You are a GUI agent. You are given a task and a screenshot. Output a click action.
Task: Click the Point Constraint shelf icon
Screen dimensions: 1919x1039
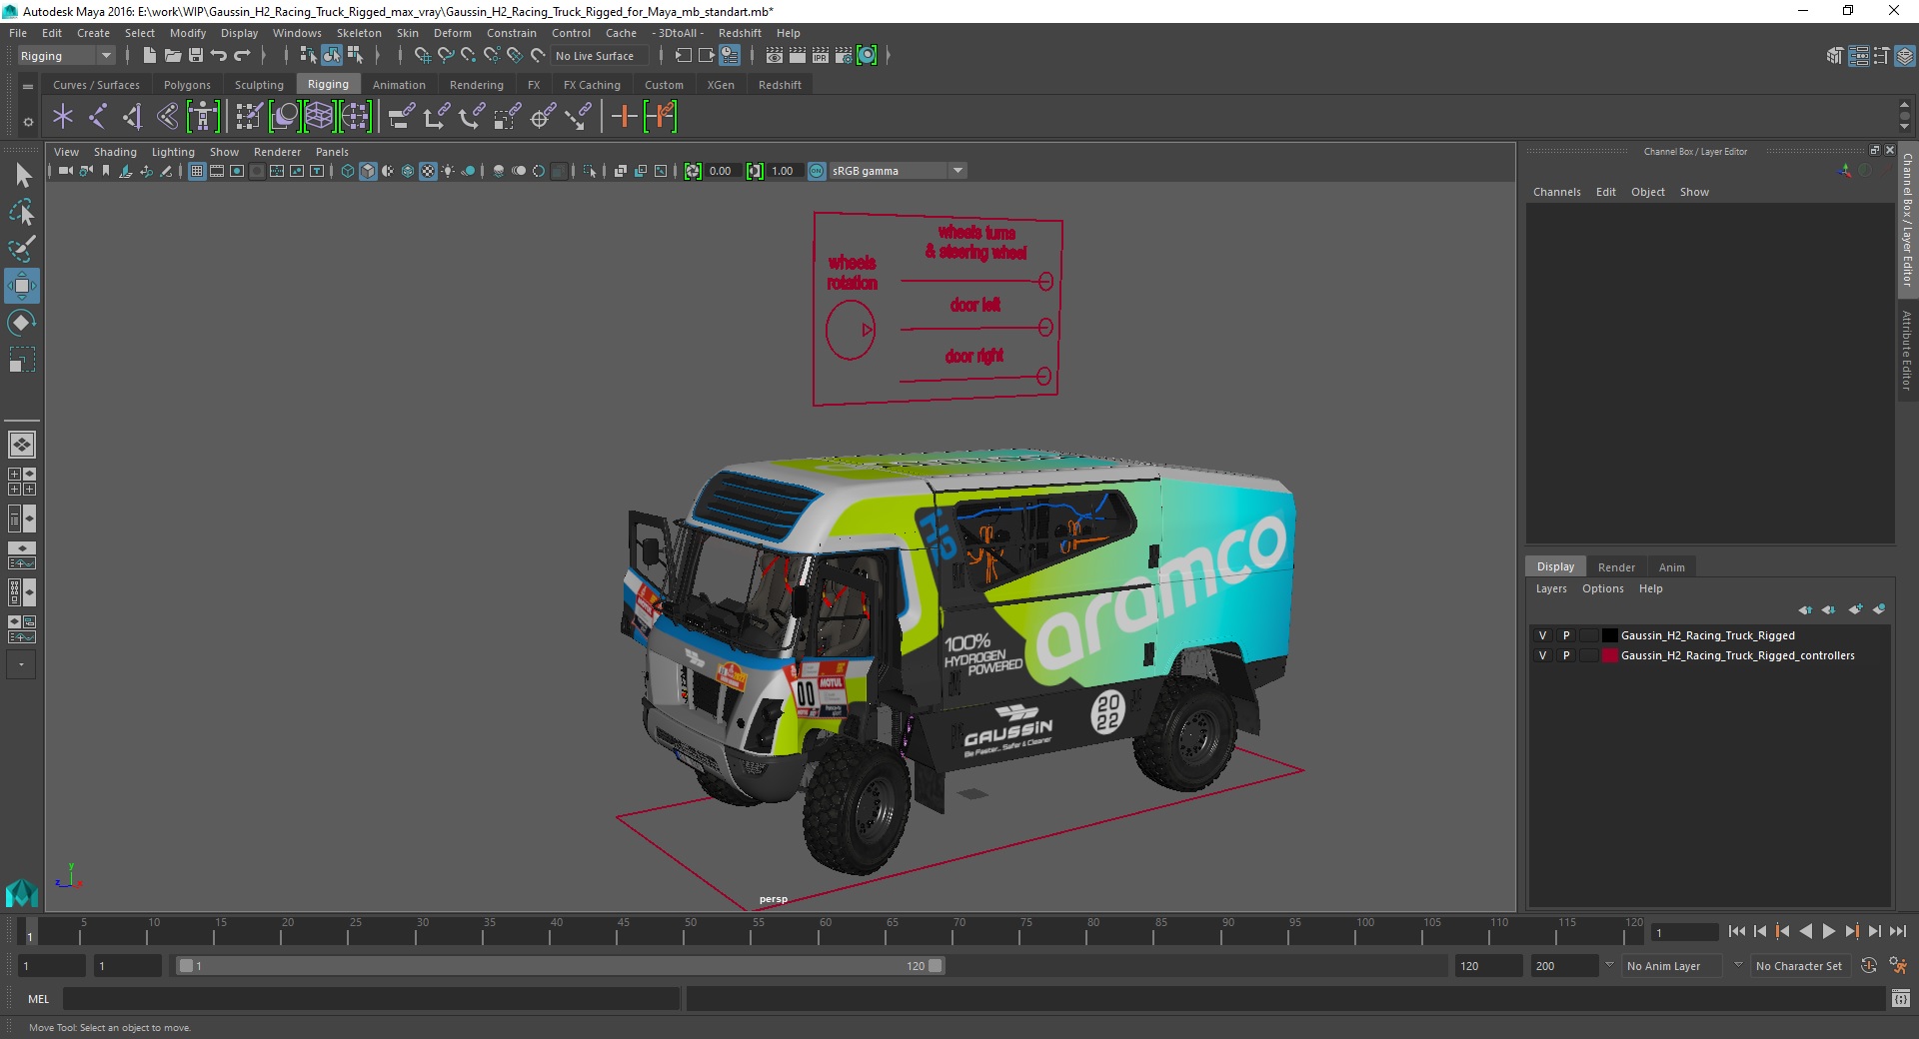pyautogui.click(x=436, y=117)
